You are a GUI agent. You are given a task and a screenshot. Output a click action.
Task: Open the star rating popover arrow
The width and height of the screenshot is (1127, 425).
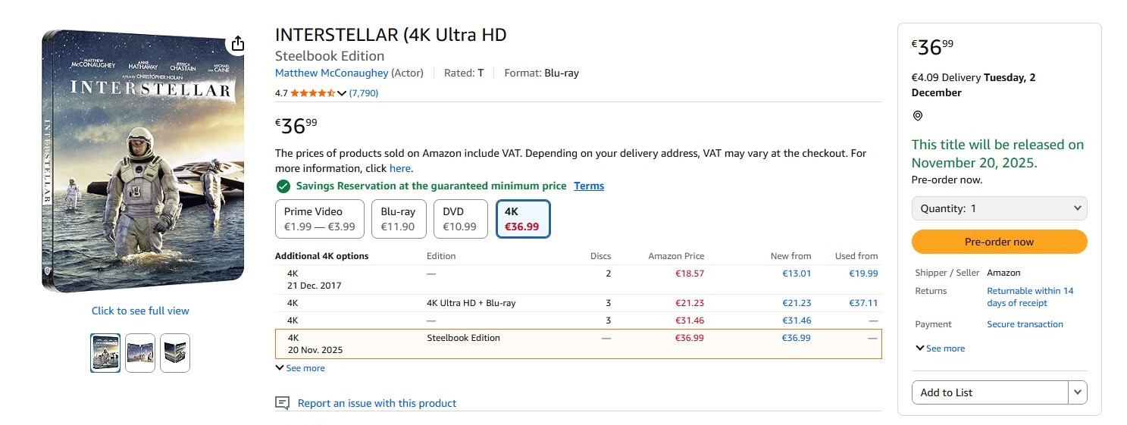(x=342, y=93)
